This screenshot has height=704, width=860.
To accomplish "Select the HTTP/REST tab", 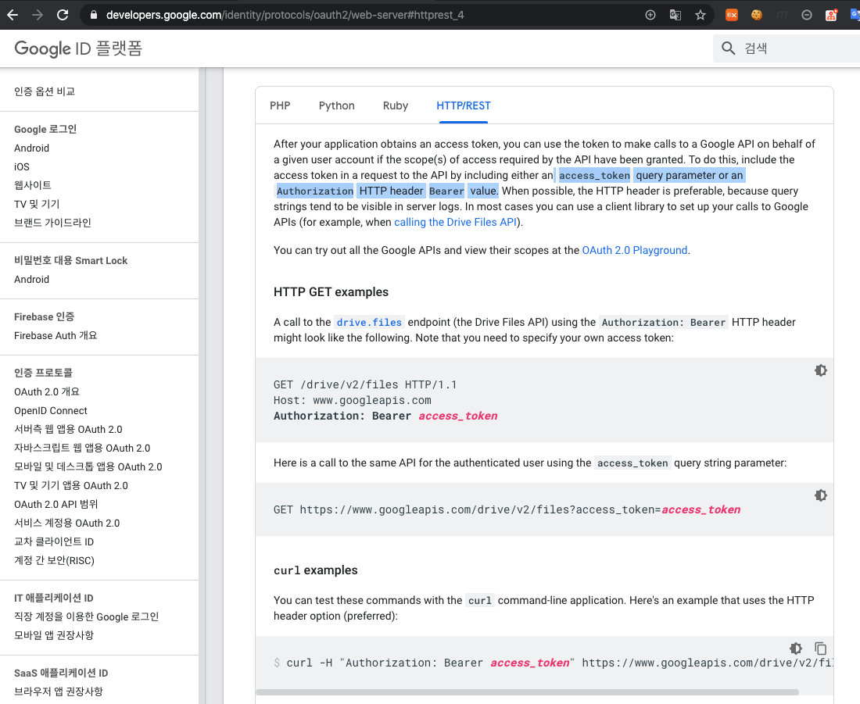I will [464, 105].
